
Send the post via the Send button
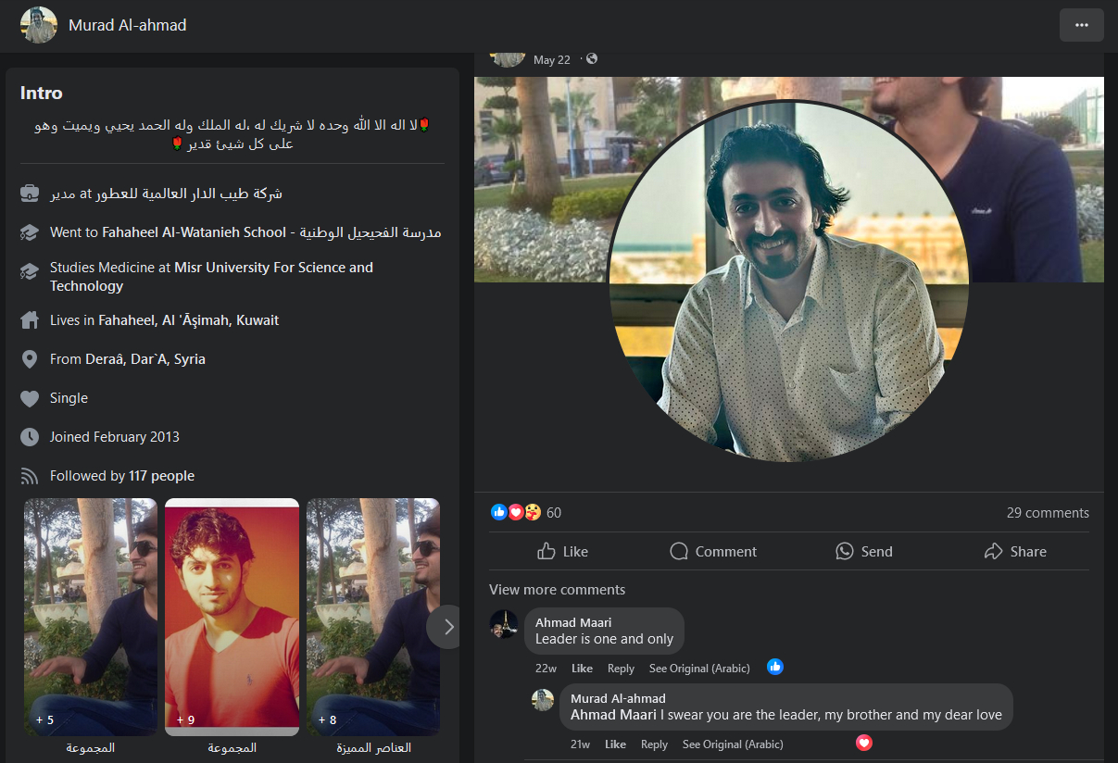pyautogui.click(x=864, y=551)
